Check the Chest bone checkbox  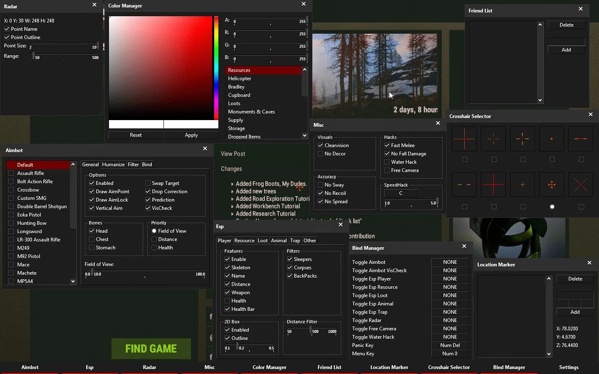(92, 239)
